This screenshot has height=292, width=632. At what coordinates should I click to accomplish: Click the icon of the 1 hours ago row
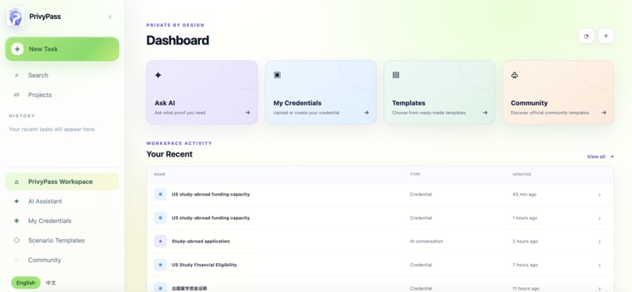[161, 218]
